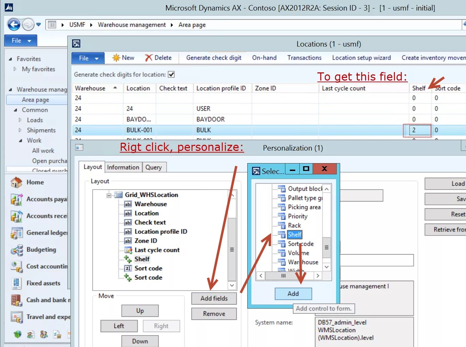The width and height of the screenshot is (466, 347).
Task: Open the Fixed assets module icon
Action: pyautogui.click(x=16, y=283)
